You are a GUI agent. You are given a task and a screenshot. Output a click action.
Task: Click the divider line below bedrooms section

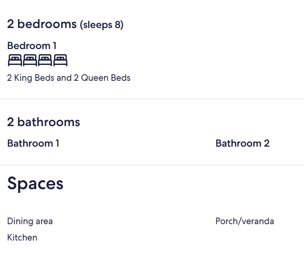152,99
